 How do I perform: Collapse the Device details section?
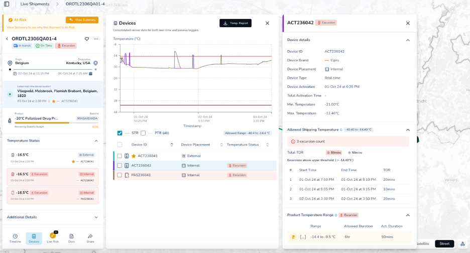408,40
